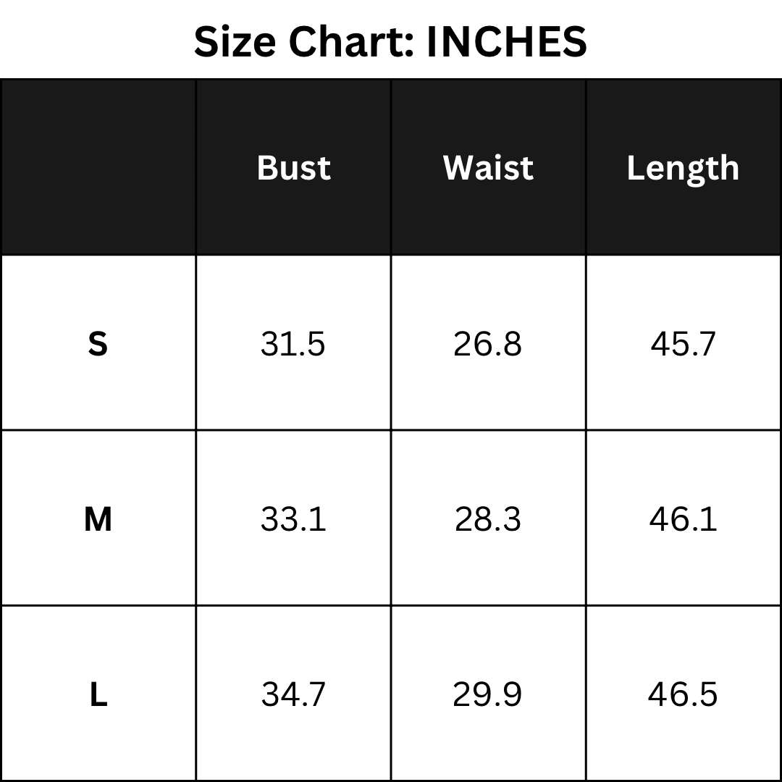782x782 pixels.
Task: Click the word 'Size' in the title
Action: (234, 42)
